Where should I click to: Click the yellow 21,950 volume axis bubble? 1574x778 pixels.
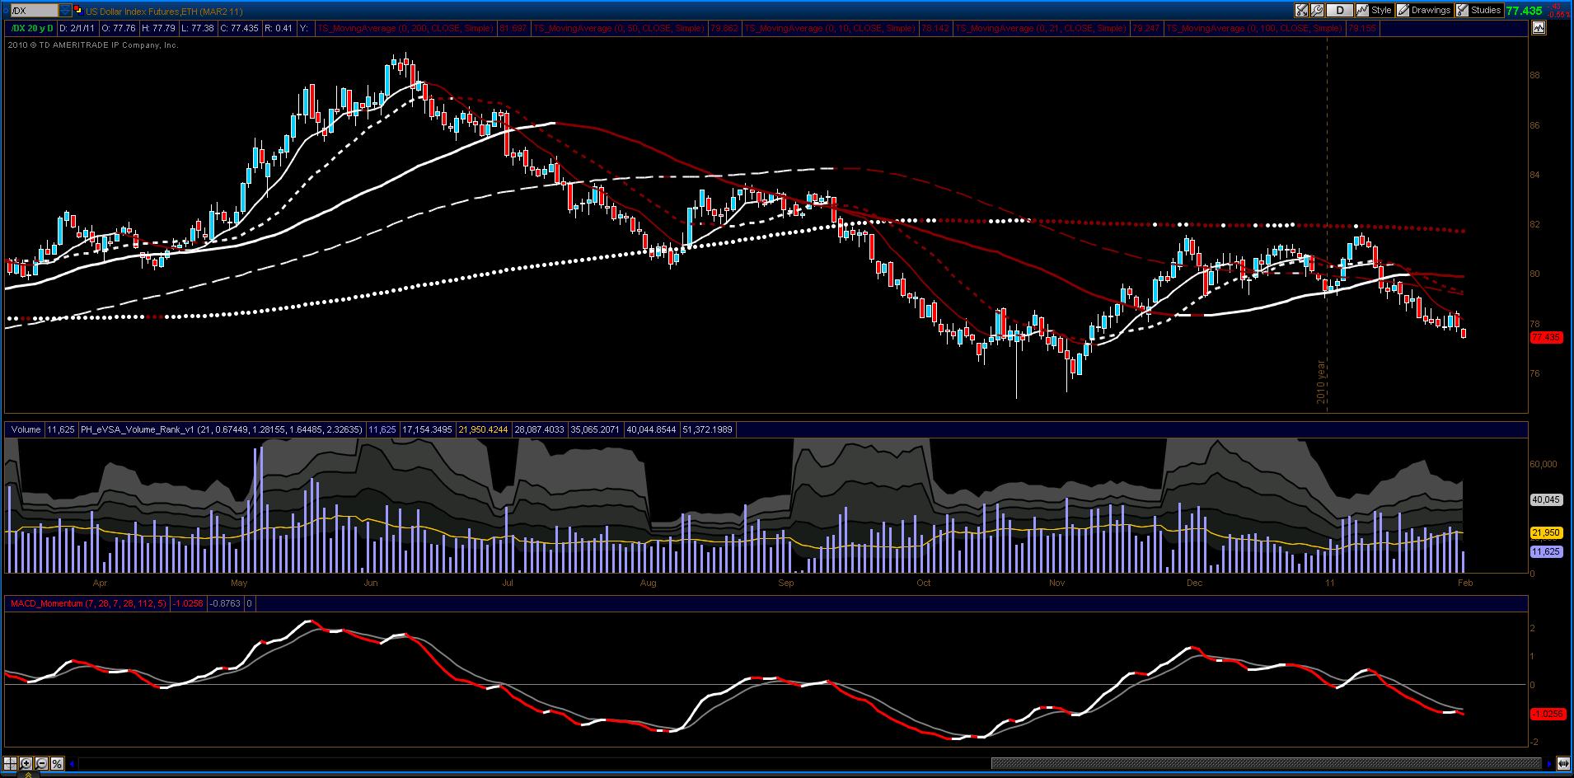click(x=1545, y=533)
